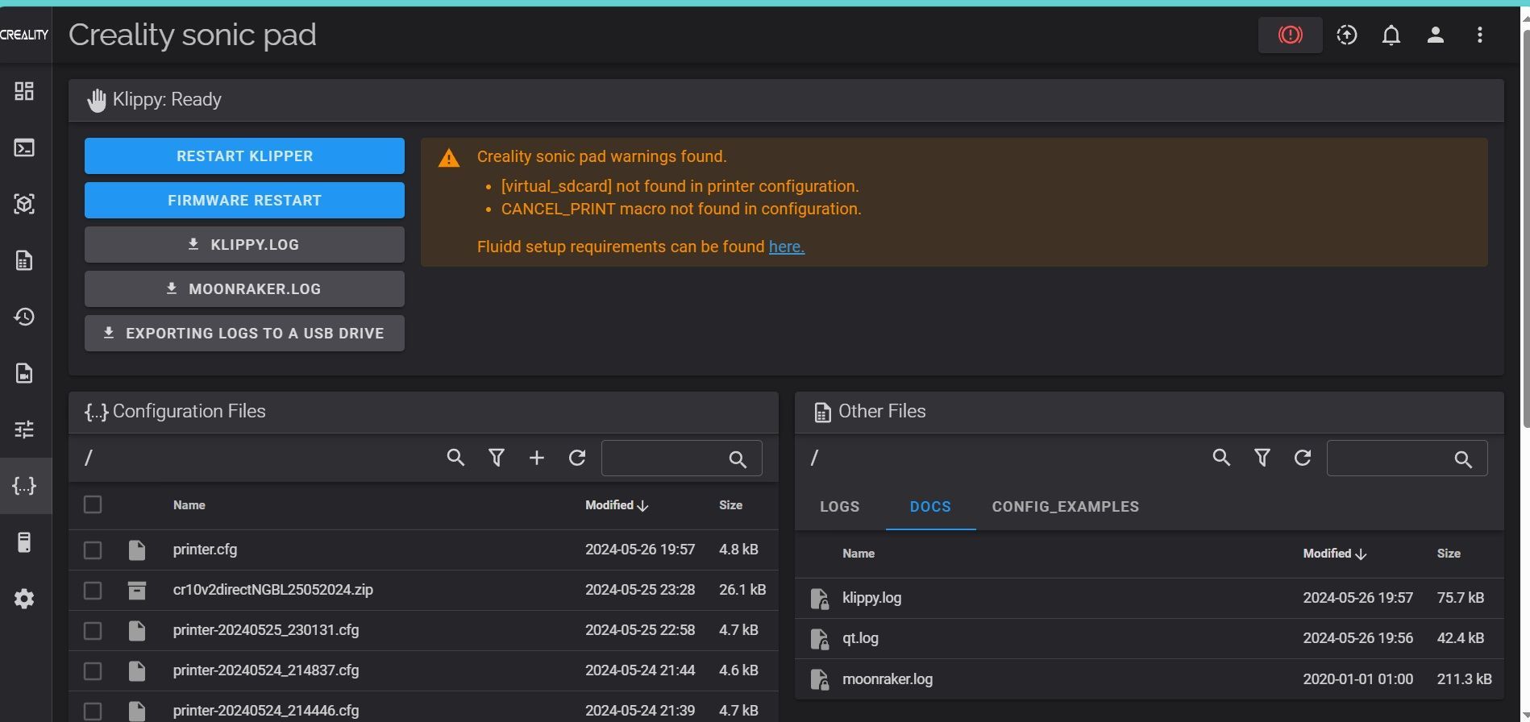Viewport: 1530px width, 722px height.
Task: Refresh the Configuration Files list
Action: point(577,458)
